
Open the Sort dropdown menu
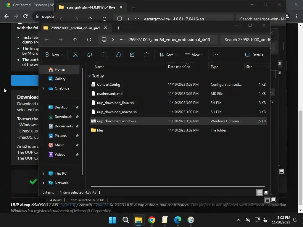[168, 55]
